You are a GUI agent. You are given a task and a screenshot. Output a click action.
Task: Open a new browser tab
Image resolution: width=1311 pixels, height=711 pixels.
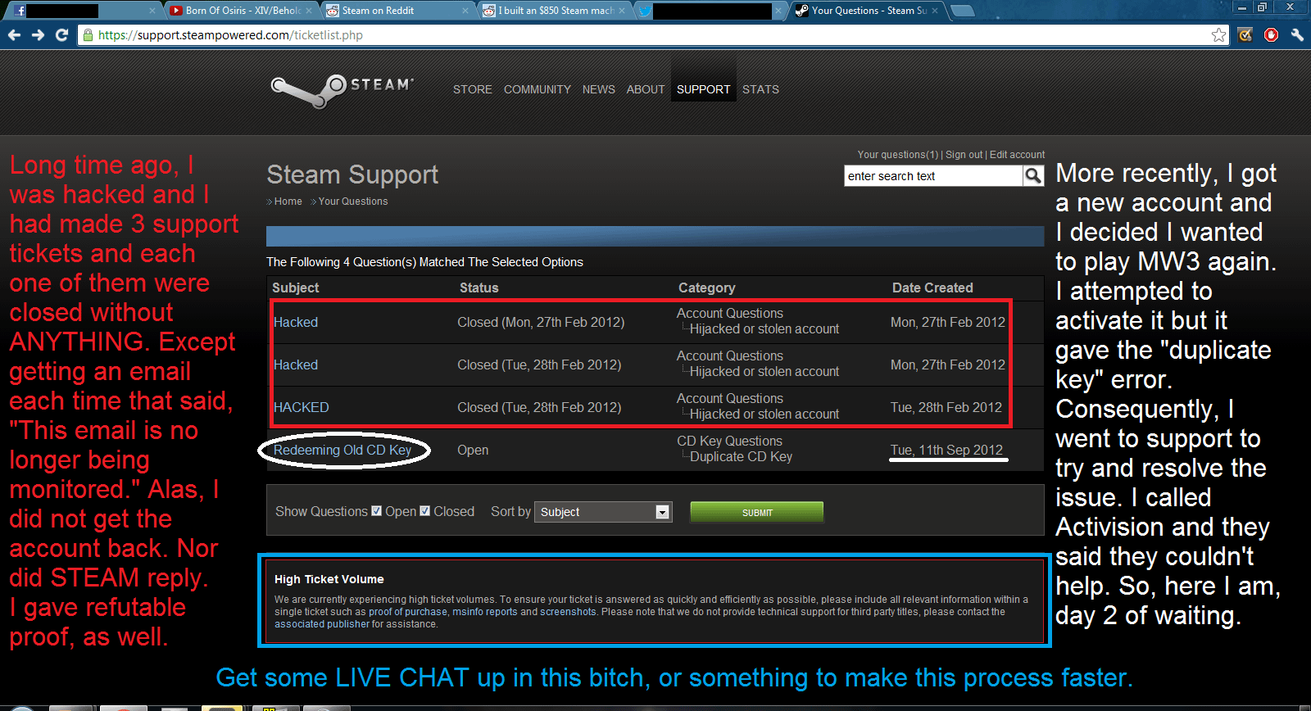[x=962, y=11]
